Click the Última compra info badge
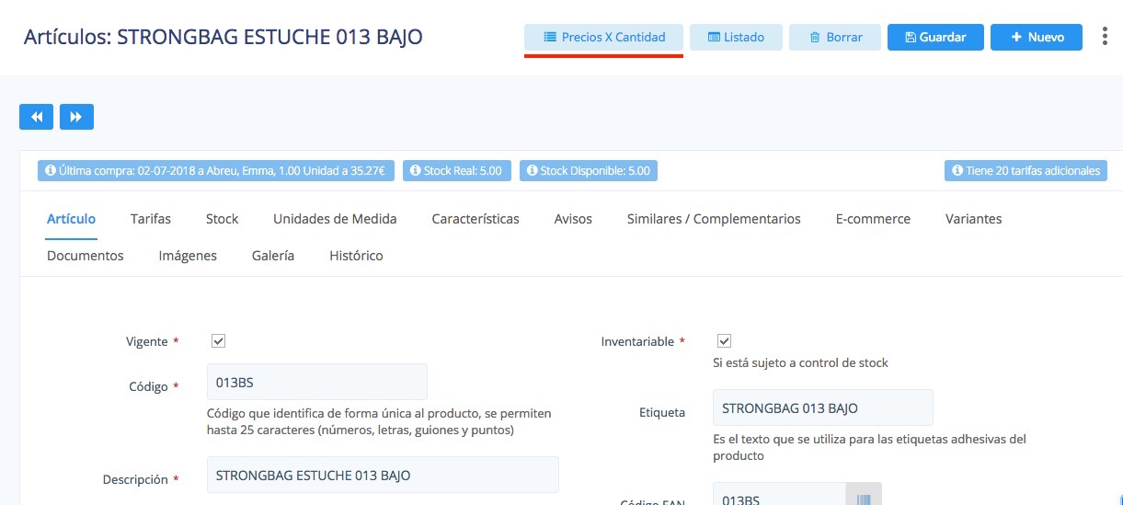The image size is (1123, 505). coord(216,170)
